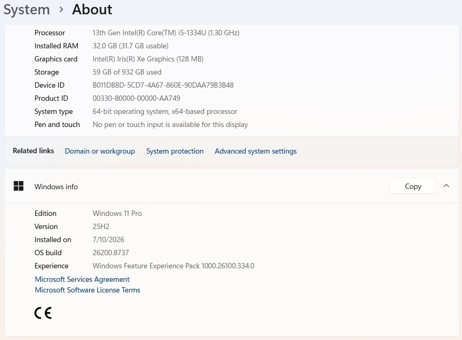Click the Edition label

[x=46, y=213]
